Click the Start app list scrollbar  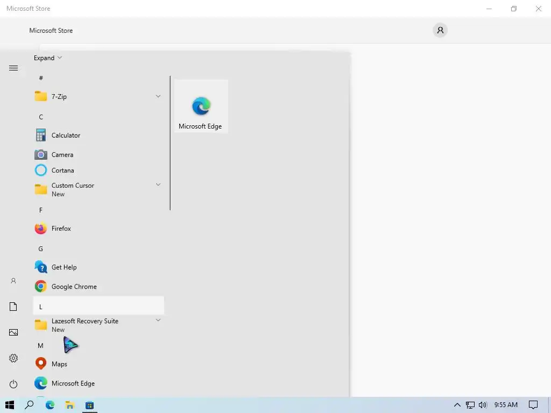point(170,143)
